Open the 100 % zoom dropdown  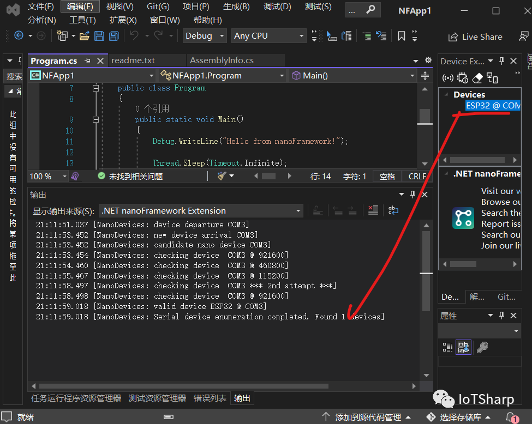coord(48,176)
